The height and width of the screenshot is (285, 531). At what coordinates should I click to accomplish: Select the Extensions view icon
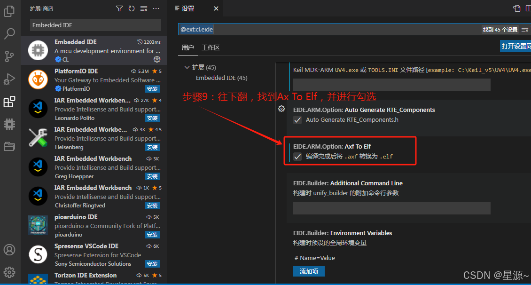[x=9, y=102]
